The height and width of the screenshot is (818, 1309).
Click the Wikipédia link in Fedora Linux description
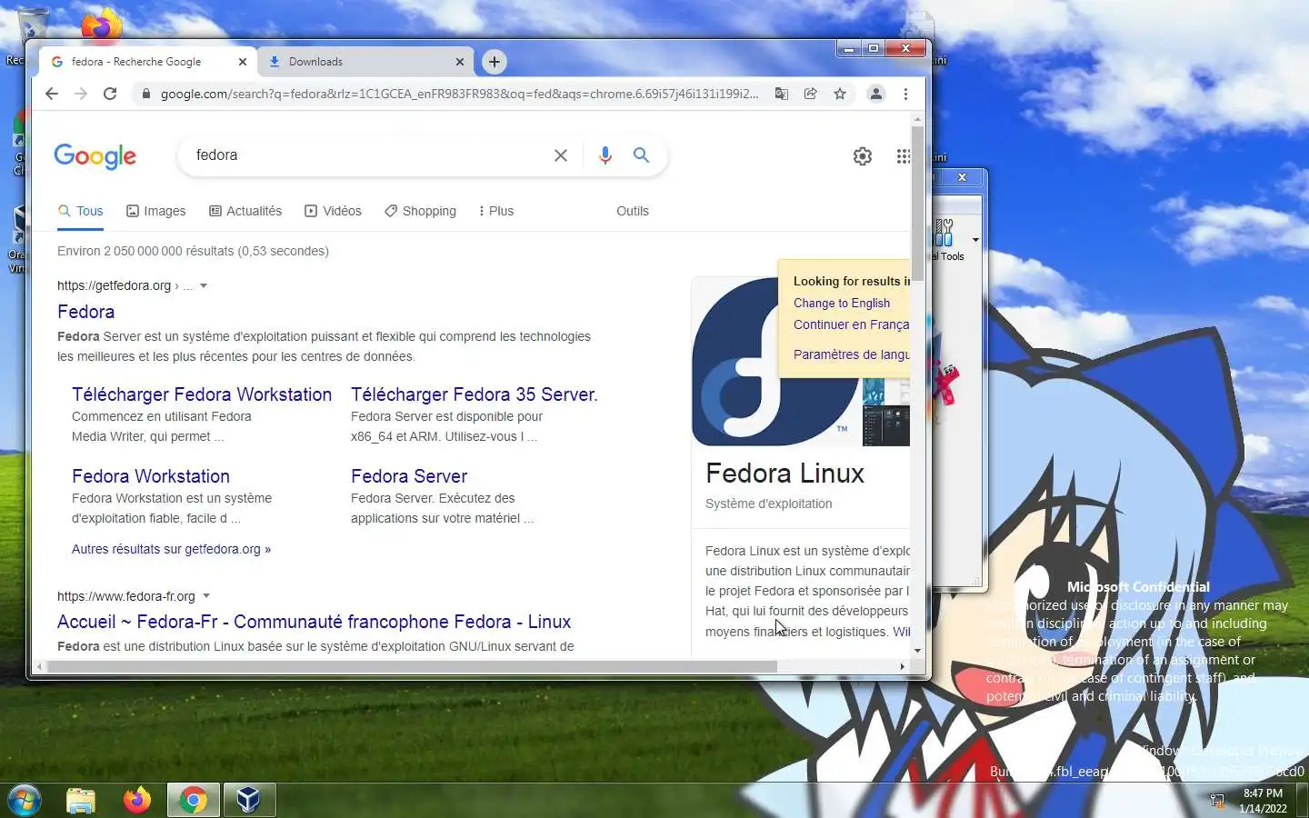[x=901, y=632]
